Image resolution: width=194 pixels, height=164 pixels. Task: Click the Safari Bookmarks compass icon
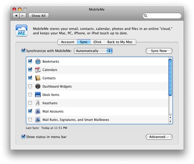click(x=38, y=61)
